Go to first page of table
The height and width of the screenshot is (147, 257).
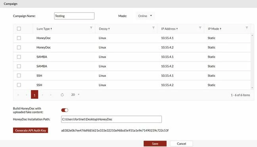pos(18,95)
